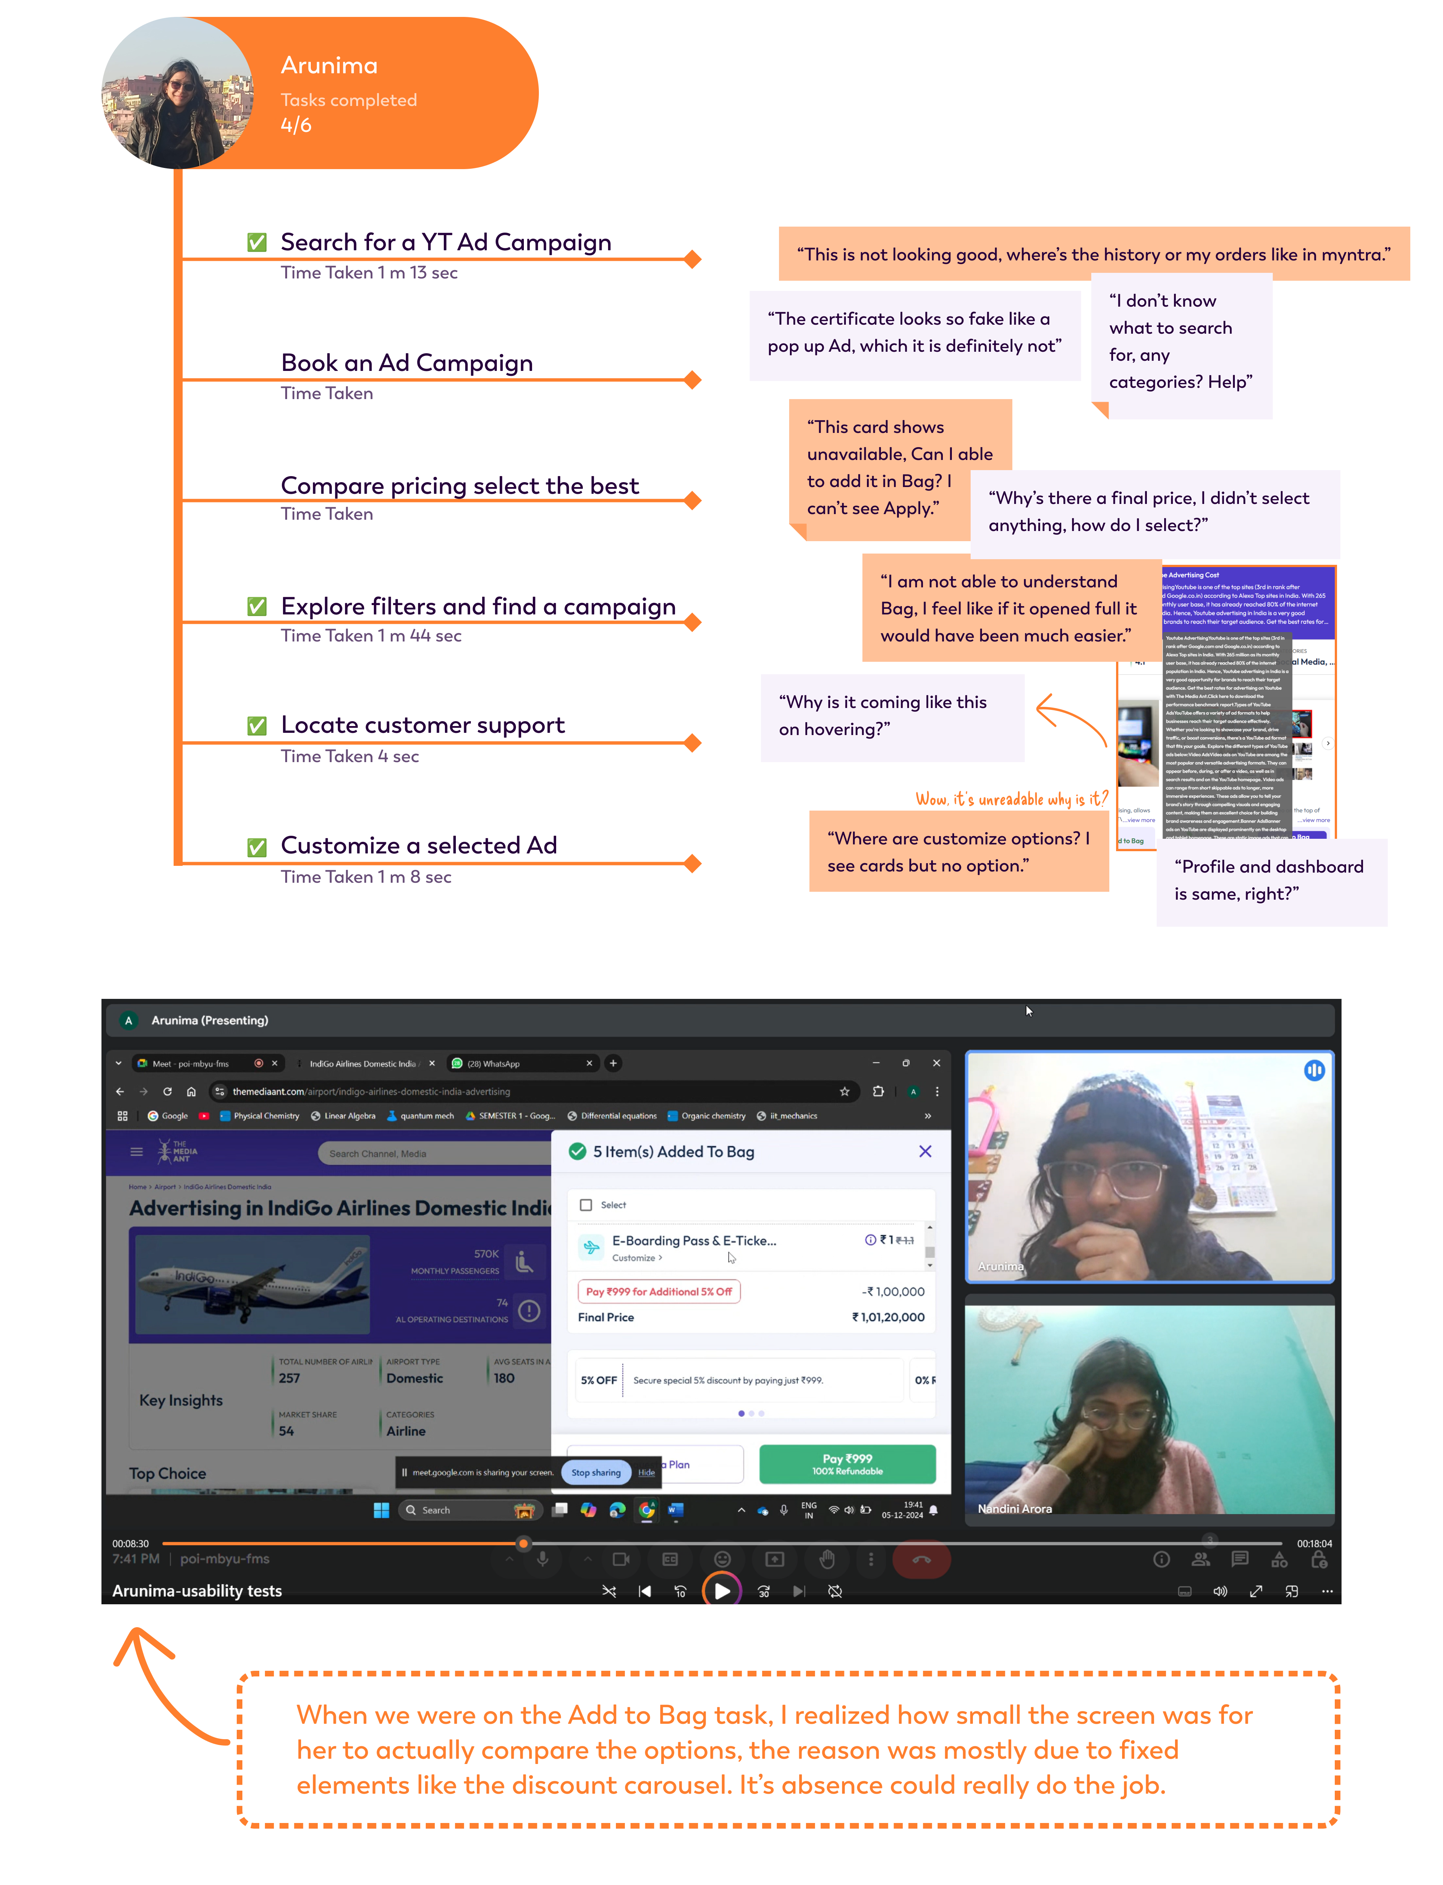Show the Meet people panel

[x=1201, y=1560]
